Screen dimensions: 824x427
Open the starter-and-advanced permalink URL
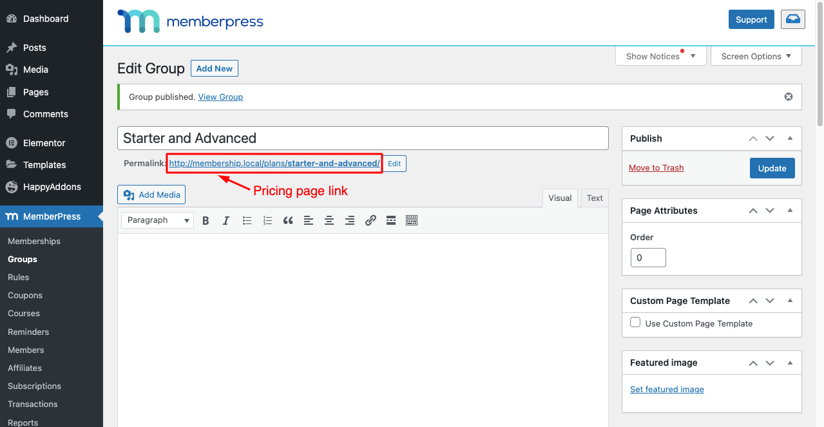pos(274,163)
